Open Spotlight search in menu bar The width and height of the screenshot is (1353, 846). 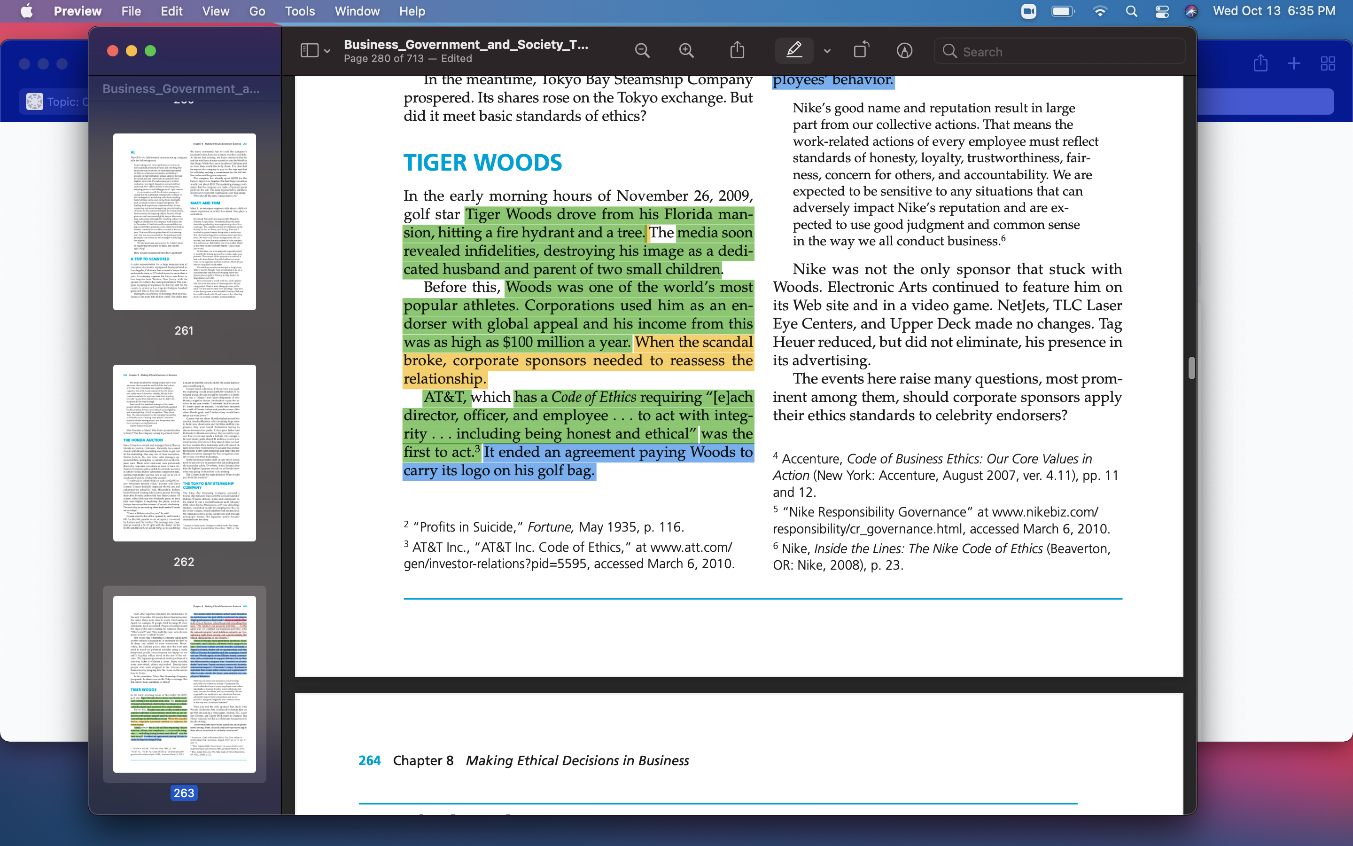pos(1131,11)
